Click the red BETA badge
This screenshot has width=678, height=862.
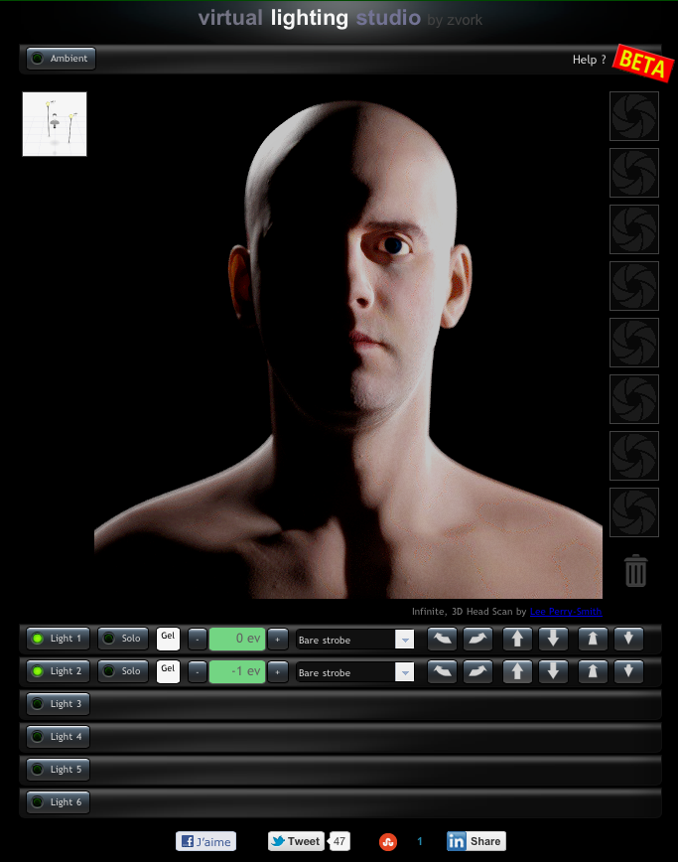tap(643, 64)
